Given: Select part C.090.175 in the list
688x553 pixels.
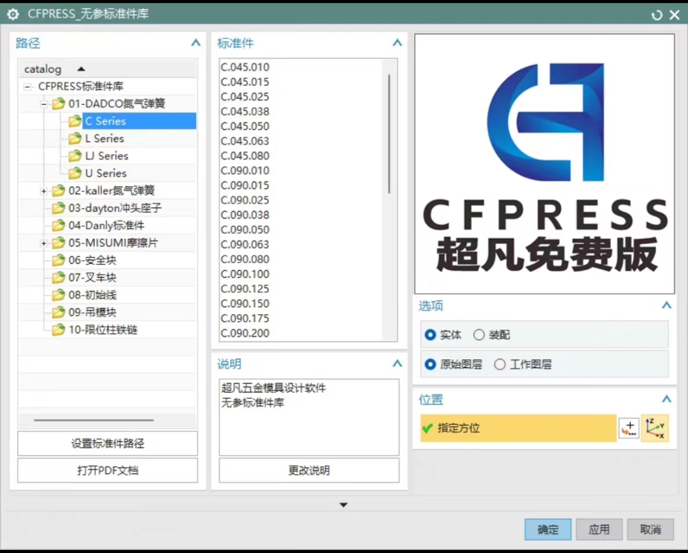Looking at the screenshot, I should [x=245, y=319].
